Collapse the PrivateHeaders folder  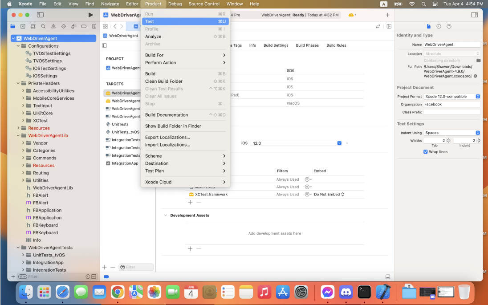click(18, 83)
